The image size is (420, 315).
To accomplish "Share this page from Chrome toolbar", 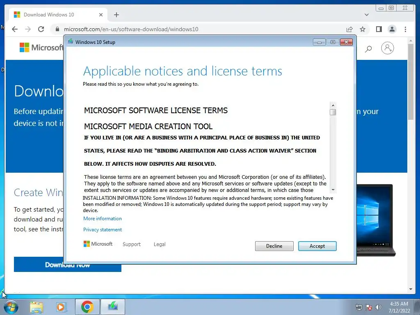I will (349, 29).
